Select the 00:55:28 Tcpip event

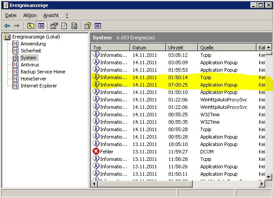coord(179,129)
